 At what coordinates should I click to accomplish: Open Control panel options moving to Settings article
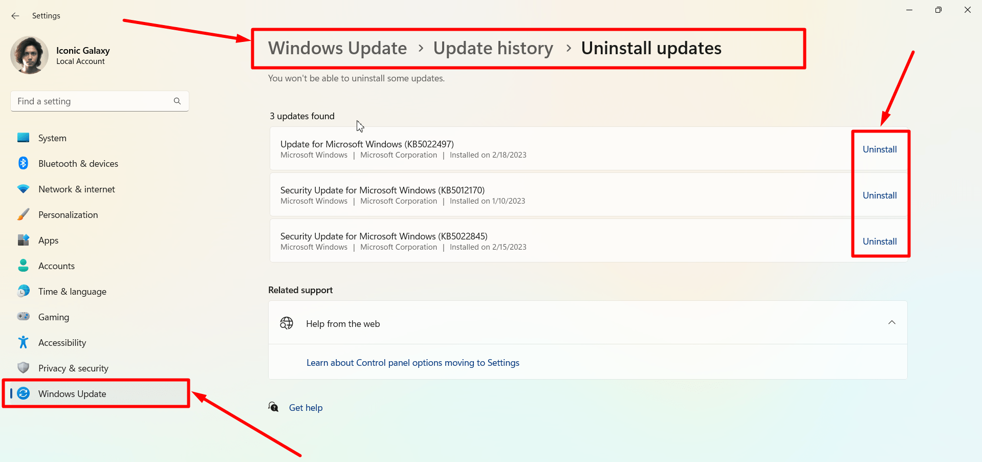point(412,362)
